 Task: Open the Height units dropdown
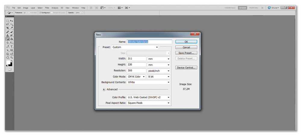click(x=159, y=65)
